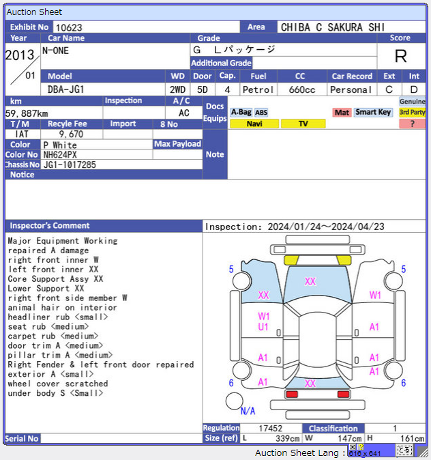Viewport: 431px width, 460px height.
Task: Click the length value 339cm
Action: [x=287, y=439]
